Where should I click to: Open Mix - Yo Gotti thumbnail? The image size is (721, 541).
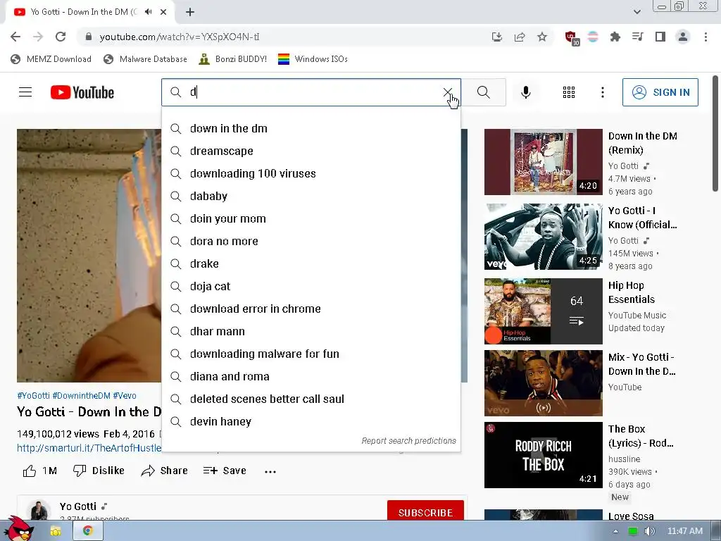(x=543, y=383)
